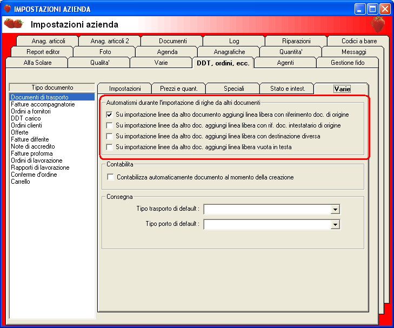The width and height of the screenshot is (394, 328).
Task: Select Rapporti di lavorazione in the list
Action: pyautogui.click(x=52, y=168)
